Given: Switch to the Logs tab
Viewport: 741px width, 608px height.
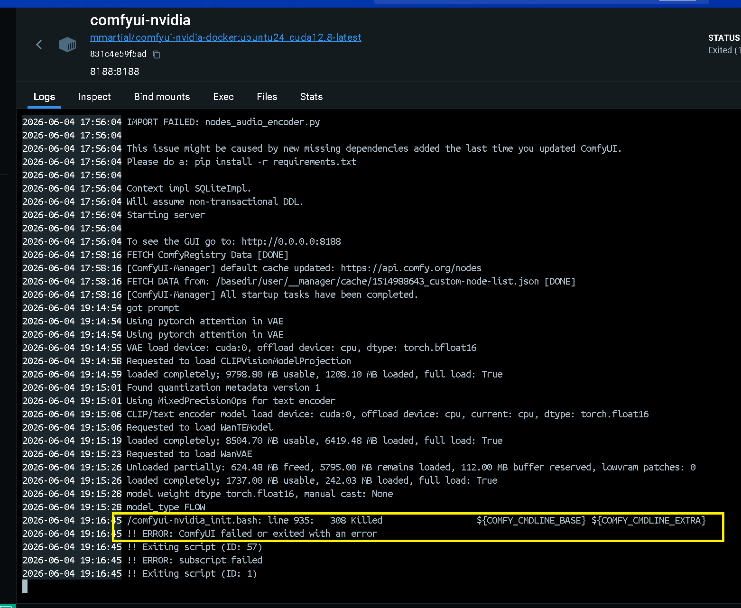Looking at the screenshot, I should [44, 97].
